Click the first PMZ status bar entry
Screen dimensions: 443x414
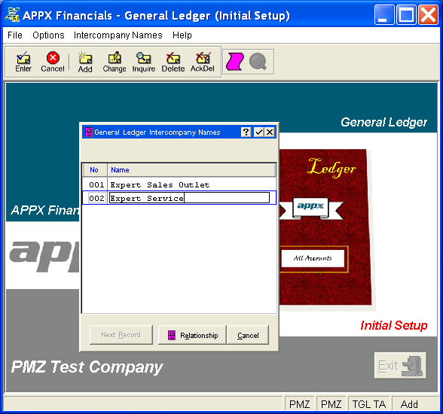pyautogui.click(x=300, y=404)
